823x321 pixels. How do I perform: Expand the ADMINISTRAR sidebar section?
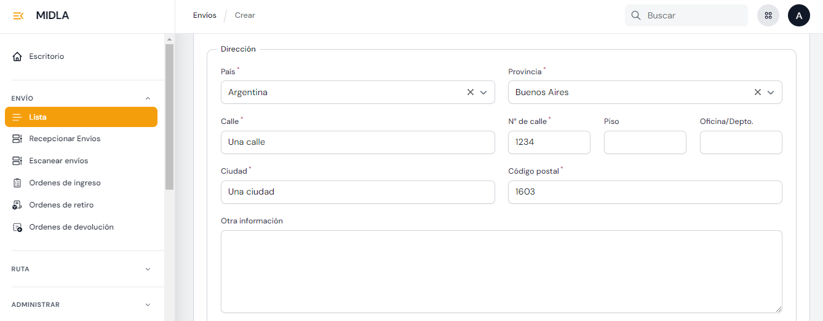point(147,304)
